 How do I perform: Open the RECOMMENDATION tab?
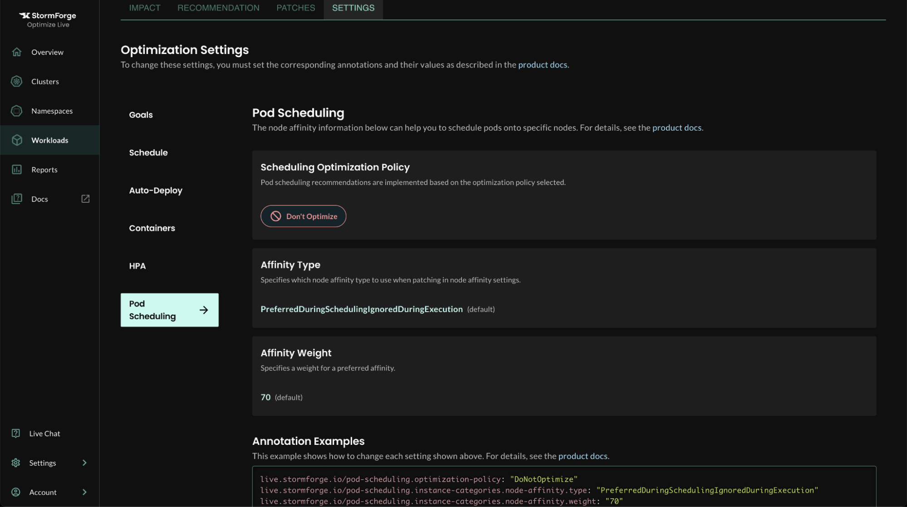click(x=218, y=8)
